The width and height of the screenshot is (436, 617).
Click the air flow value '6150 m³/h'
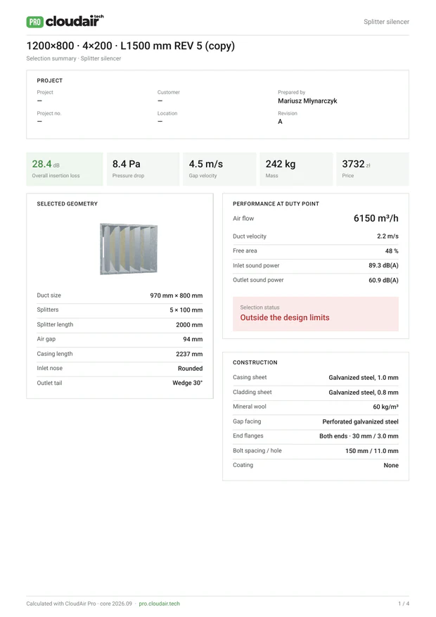[376, 218]
